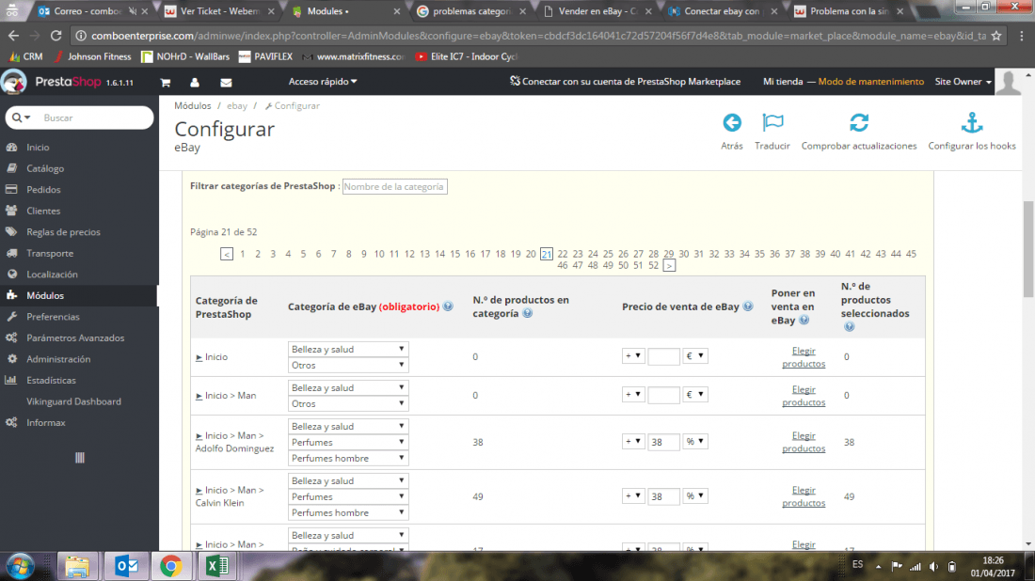This screenshot has height=581, width=1035.
Task: Click help icon next to Categoría de eBay
Action: click(x=448, y=306)
